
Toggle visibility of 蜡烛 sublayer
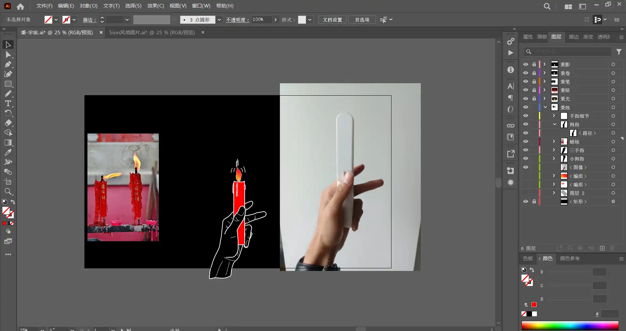(526, 141)
